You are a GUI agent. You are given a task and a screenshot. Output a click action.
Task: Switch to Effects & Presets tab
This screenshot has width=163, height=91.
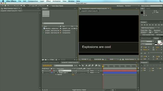pos(146,38)
